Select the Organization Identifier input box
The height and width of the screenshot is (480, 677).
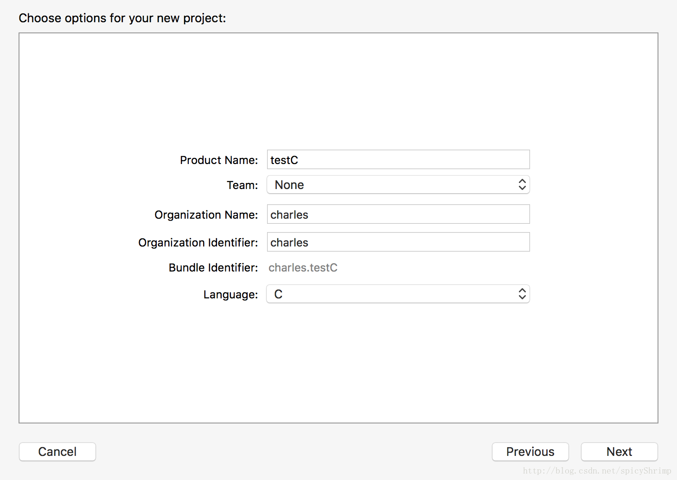398,242
